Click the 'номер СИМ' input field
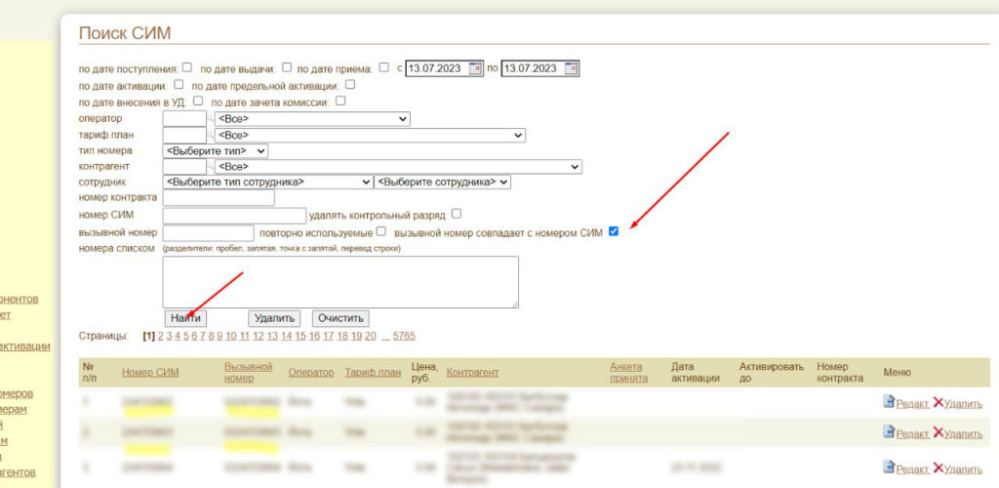 click(234, 216)
